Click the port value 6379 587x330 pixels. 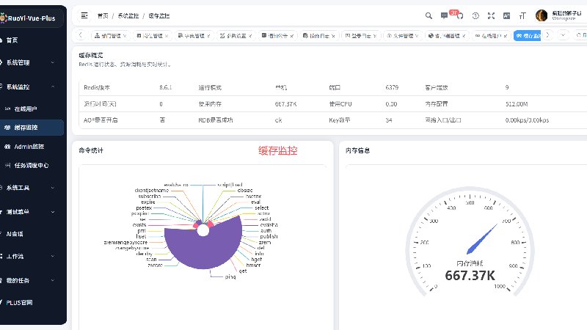(392, 87)
